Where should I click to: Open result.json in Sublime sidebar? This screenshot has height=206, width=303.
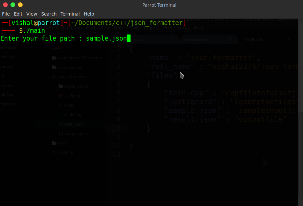pyautogui.click(x=75, y=124)
